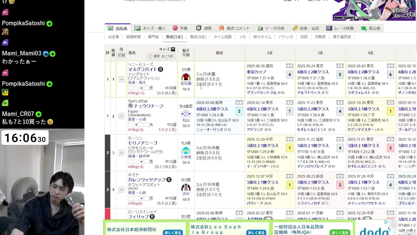This screenshot has width=417, height=235.
Task: Open the 調教 tab
Action: point(204,28)
